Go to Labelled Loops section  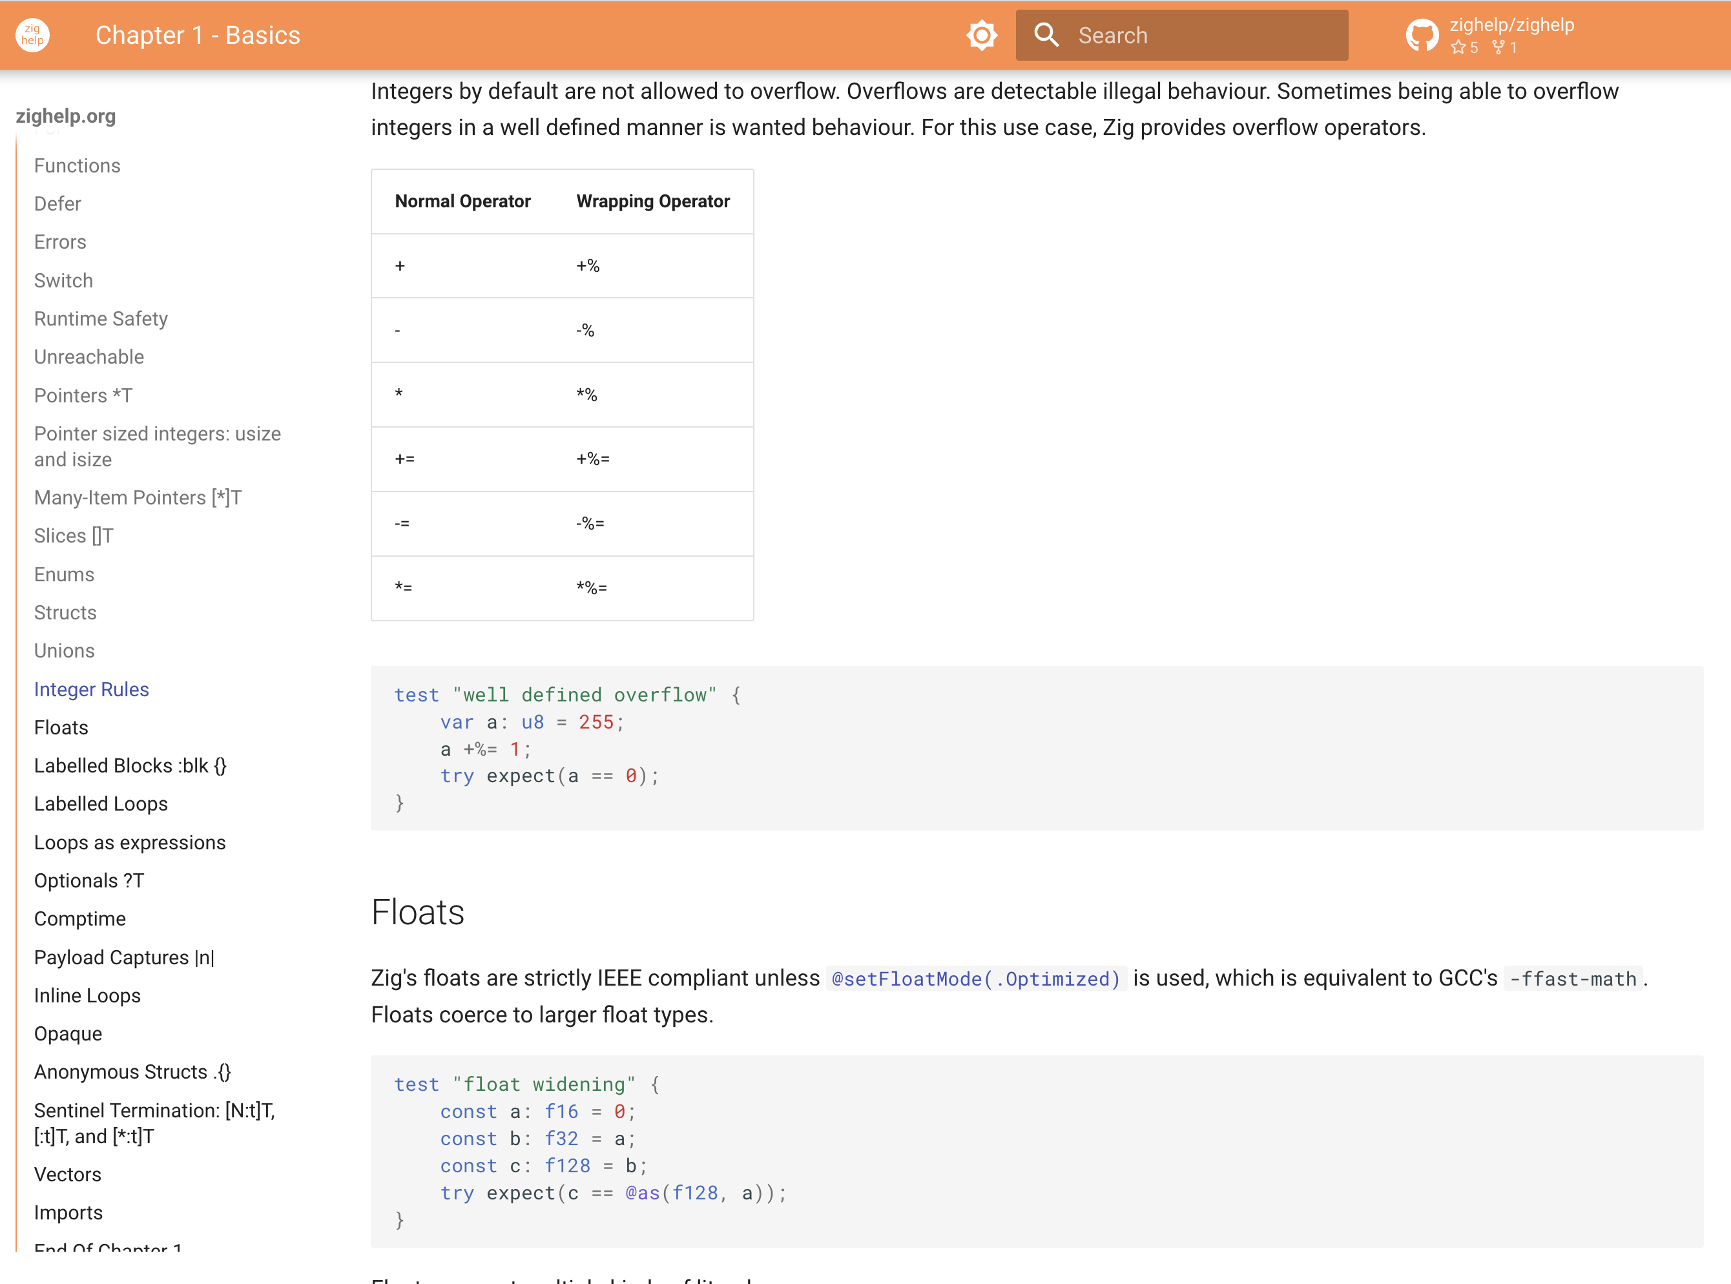click(100, 803)
